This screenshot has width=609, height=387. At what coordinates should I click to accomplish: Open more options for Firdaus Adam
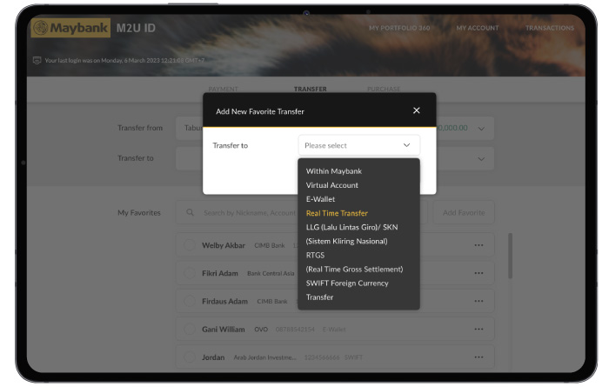478,301
